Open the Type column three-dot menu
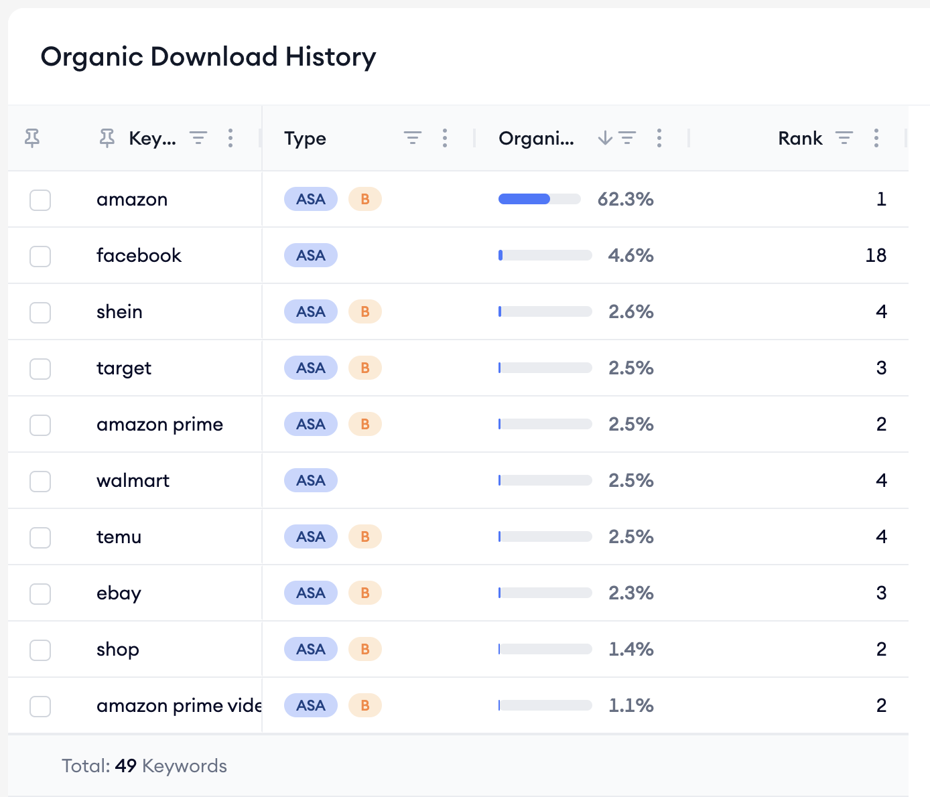930x797 pixels. click(445, 138)
